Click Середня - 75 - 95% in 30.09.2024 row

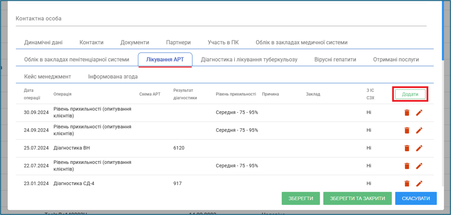coord(237,112)
